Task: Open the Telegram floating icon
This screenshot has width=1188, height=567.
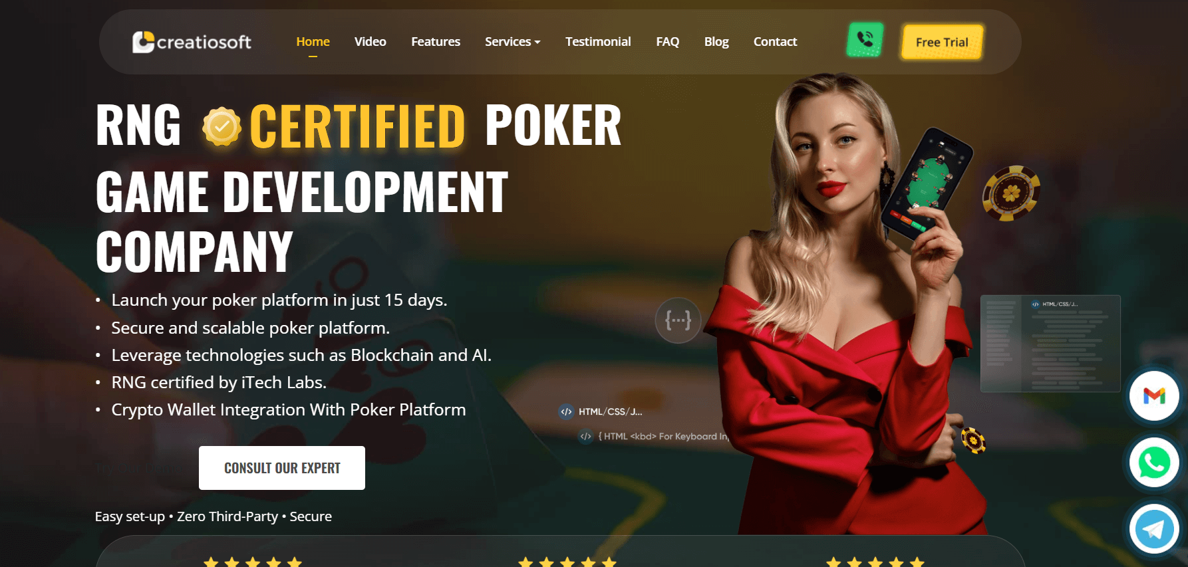Action: pyautogui.click(x=1154, y=529)
